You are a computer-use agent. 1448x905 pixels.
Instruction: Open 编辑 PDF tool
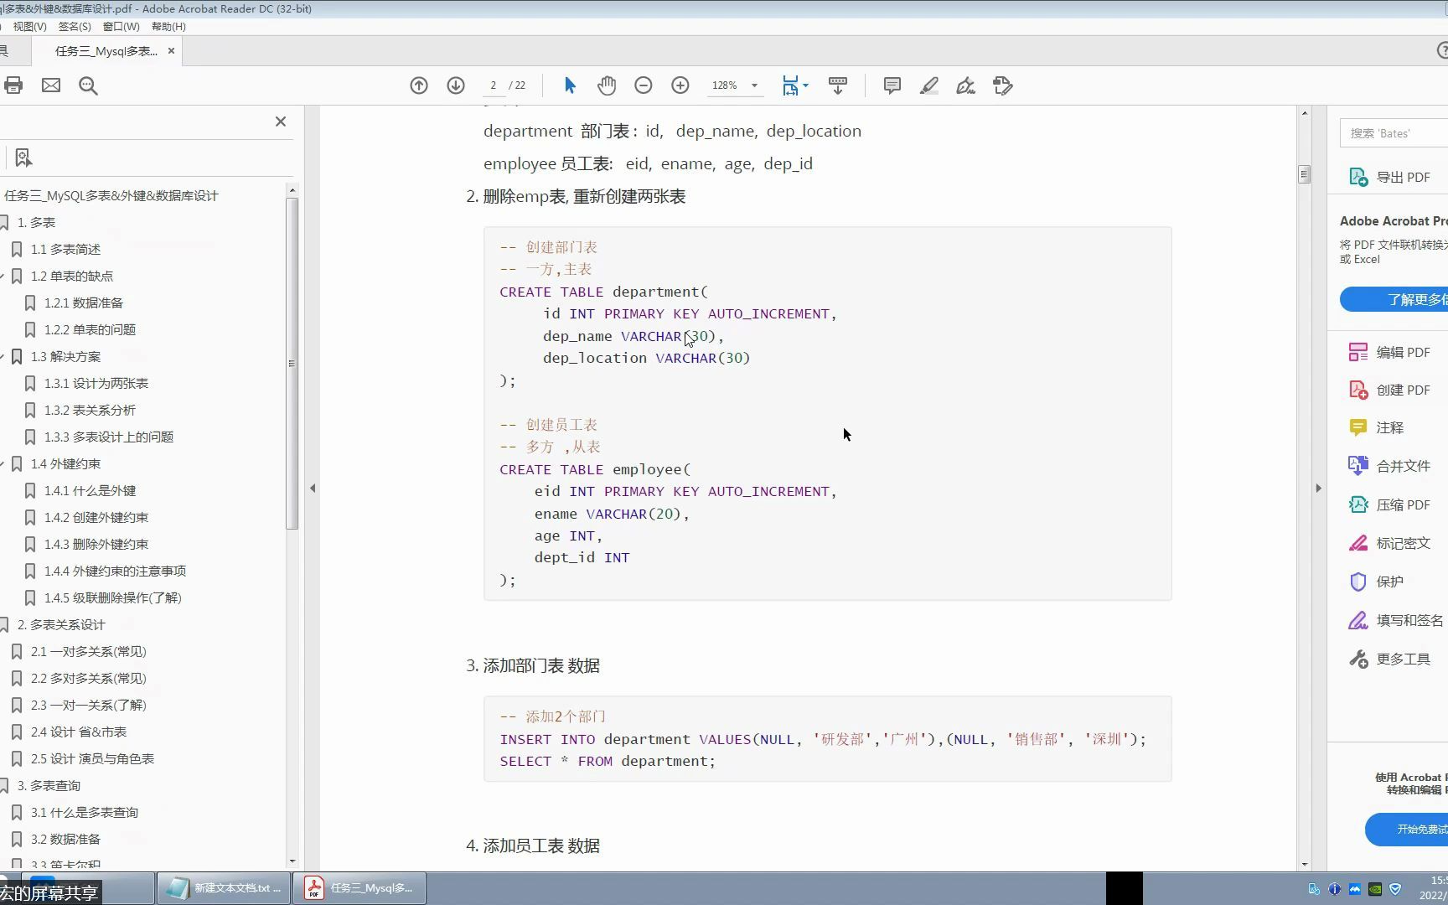tap(1391, 352)
